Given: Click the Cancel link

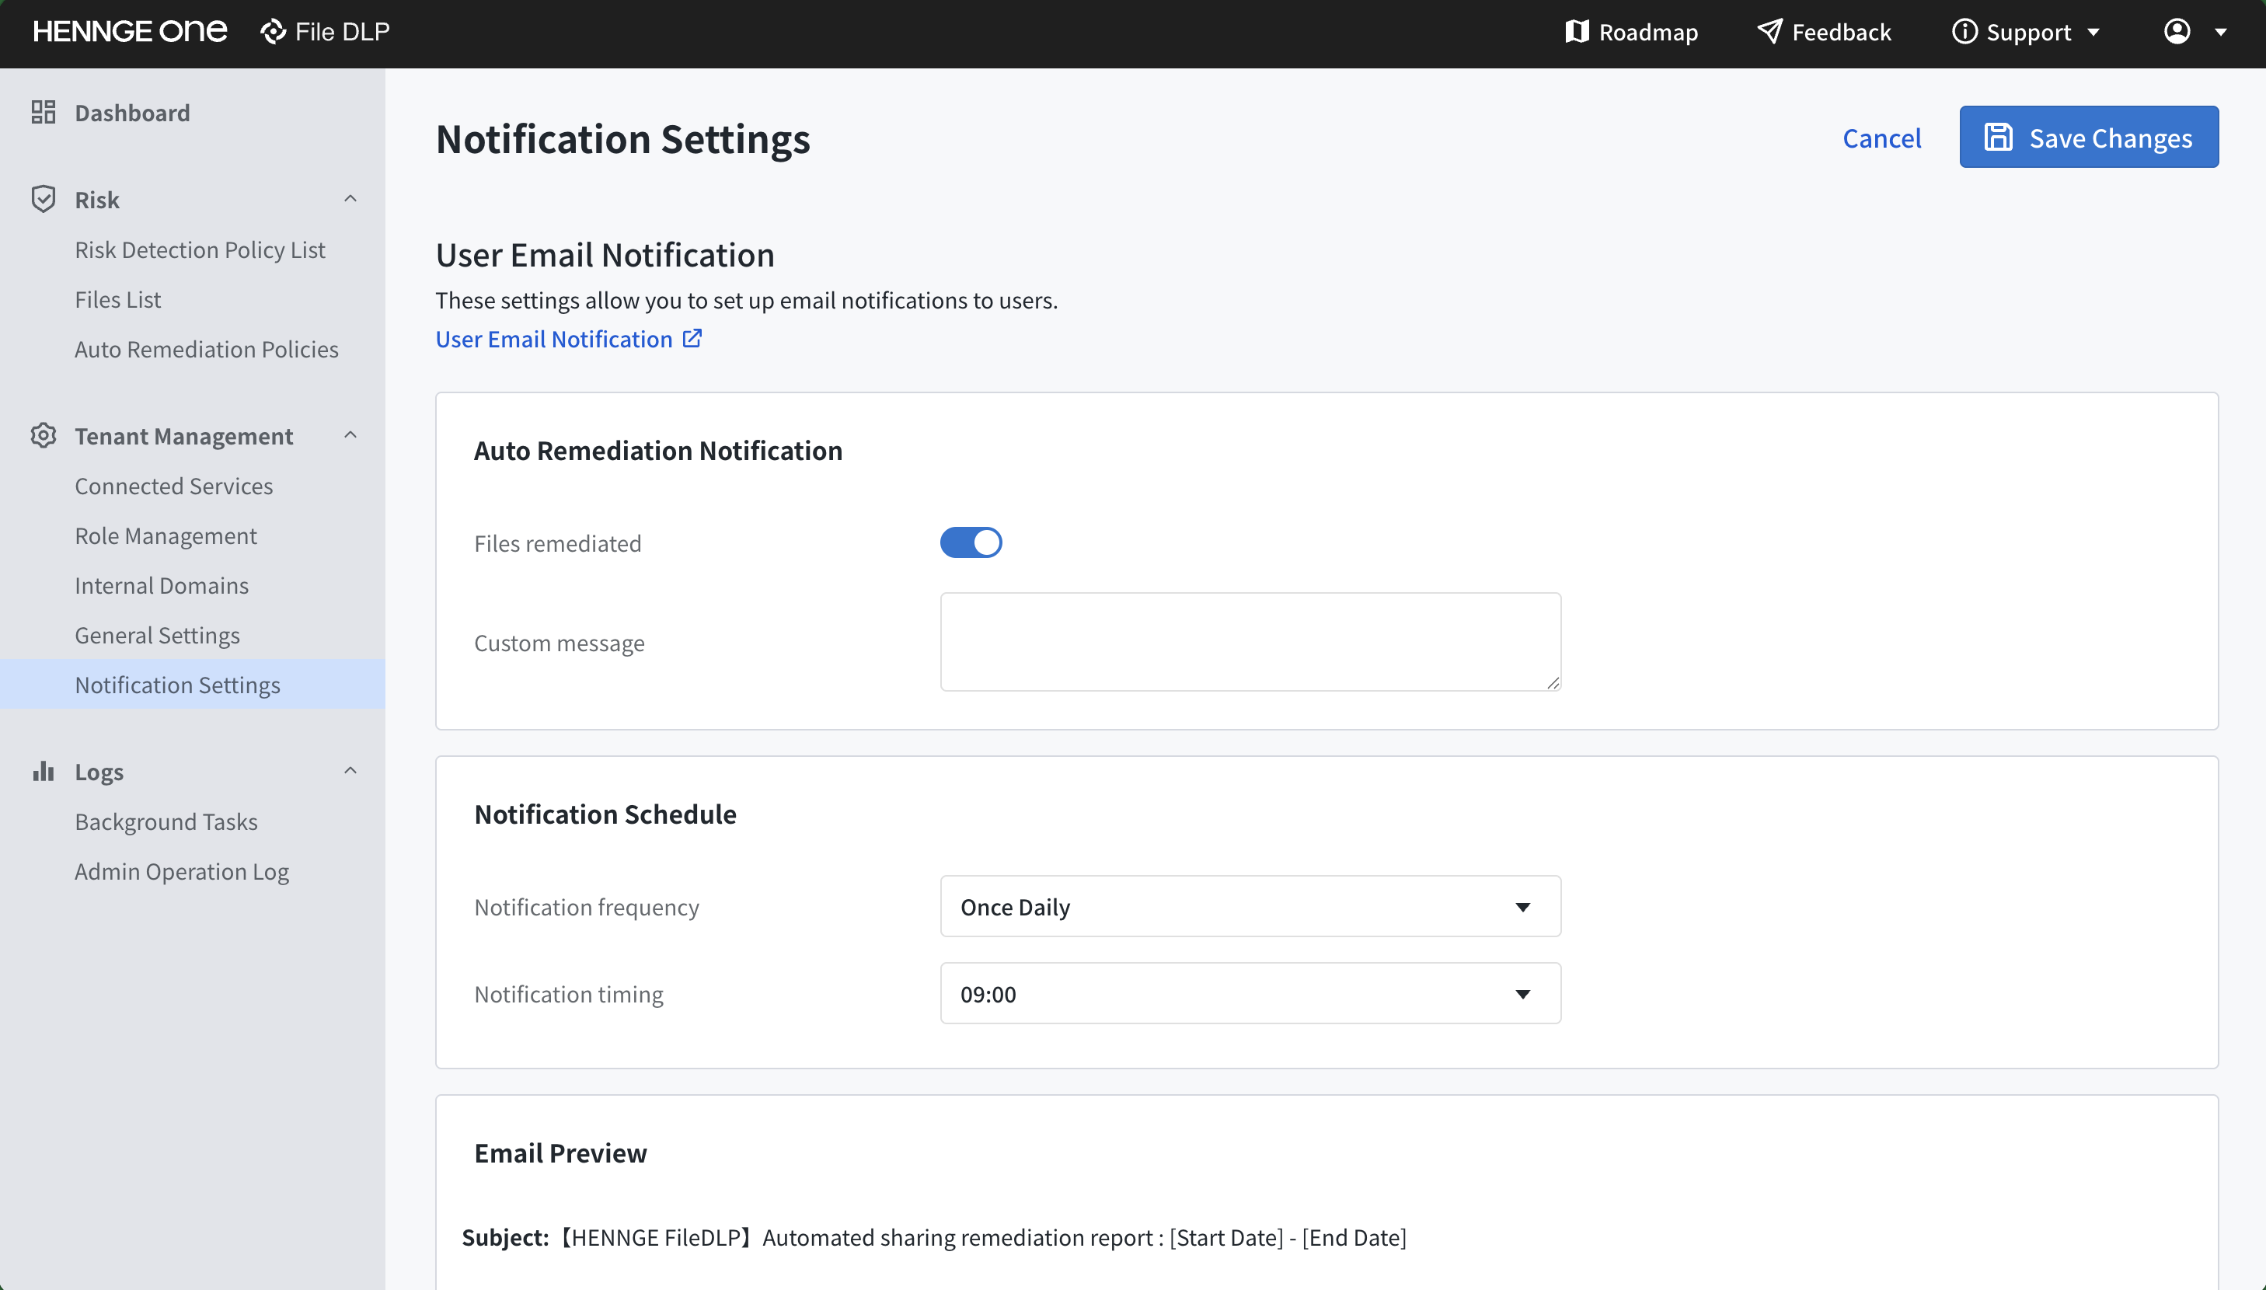Looking at the screenshot, I should tap(1881, 138).
